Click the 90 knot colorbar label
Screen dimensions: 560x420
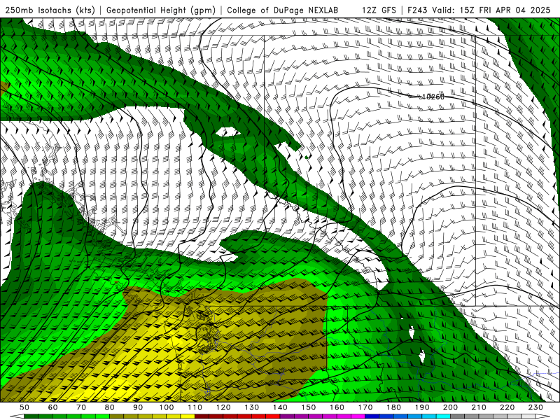click(x=138, y=407)
